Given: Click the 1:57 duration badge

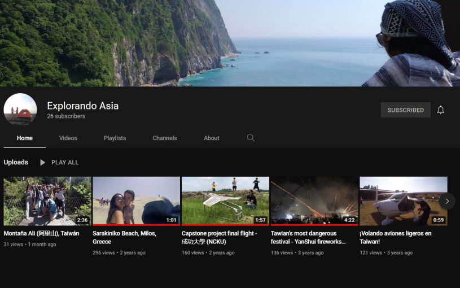Looking at the screenshot, I should click(260, 220).
